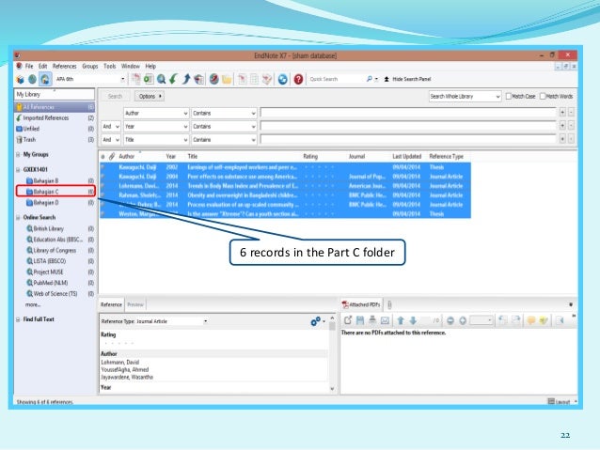Add sticky note icon in PDF toolbar

coord(531,320)
